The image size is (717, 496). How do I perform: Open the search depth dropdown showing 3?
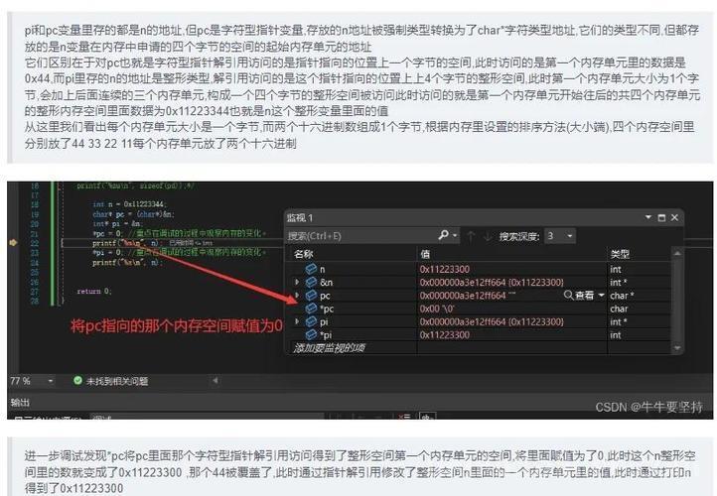[560, 236]
